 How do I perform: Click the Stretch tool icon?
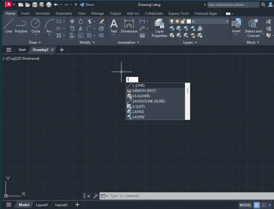pos(72,35)
